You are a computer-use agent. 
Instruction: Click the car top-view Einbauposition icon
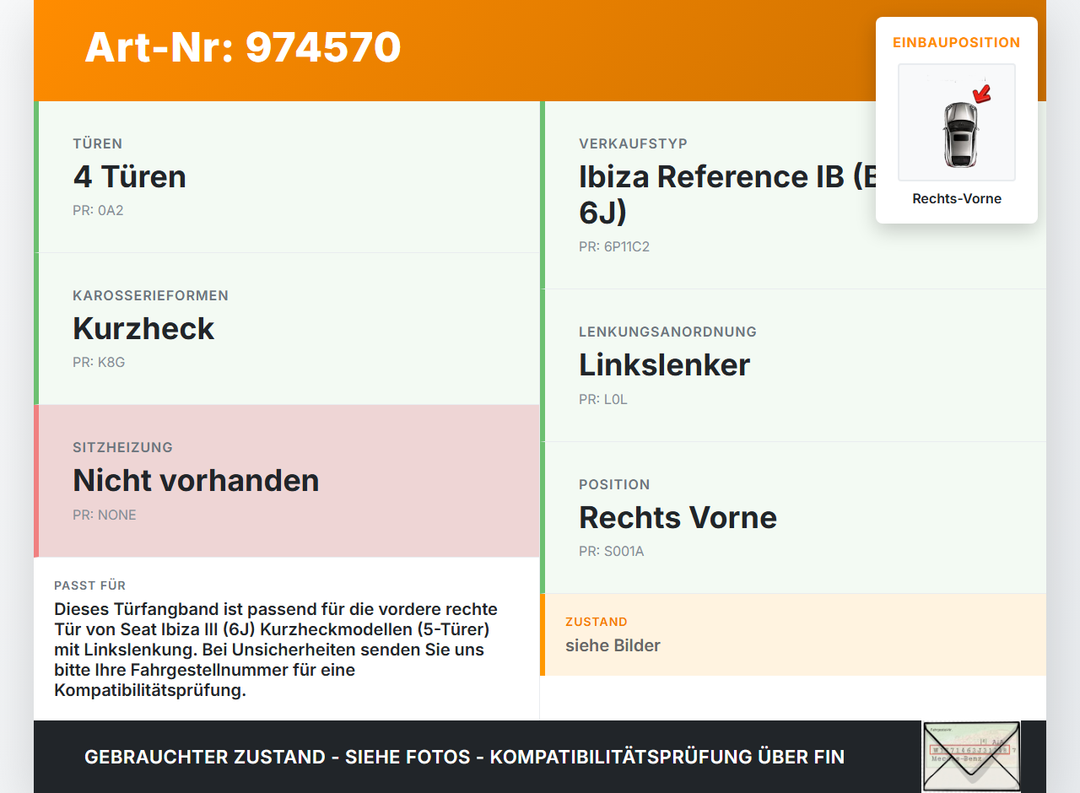click(x=956, y=122)
